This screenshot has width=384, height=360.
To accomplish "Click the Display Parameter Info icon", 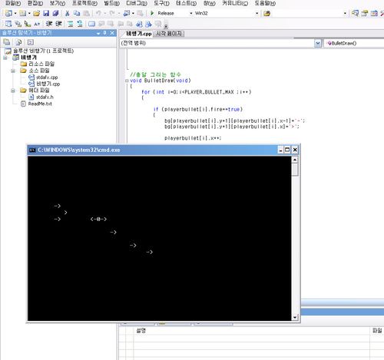I will pos(18,24).
